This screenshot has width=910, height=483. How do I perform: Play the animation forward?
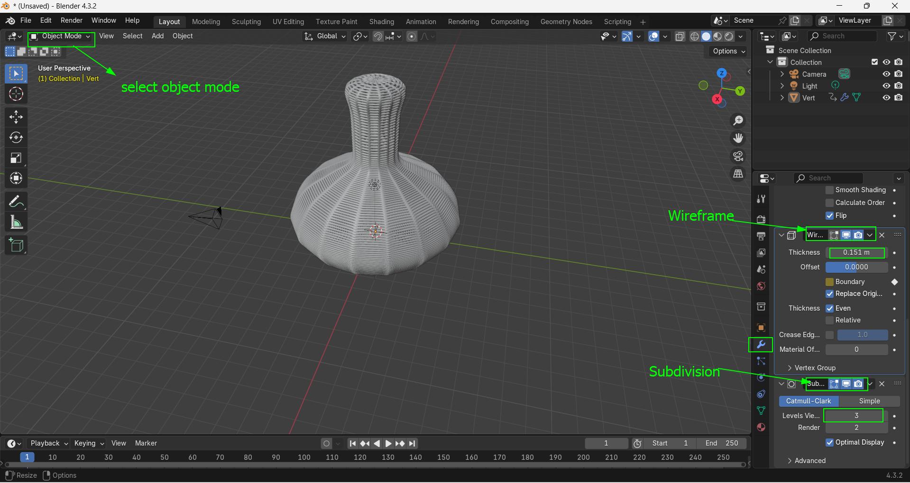pos(388,443)
